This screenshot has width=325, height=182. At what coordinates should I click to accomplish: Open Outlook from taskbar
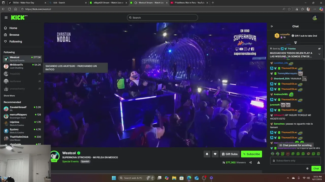click(196, 178)
